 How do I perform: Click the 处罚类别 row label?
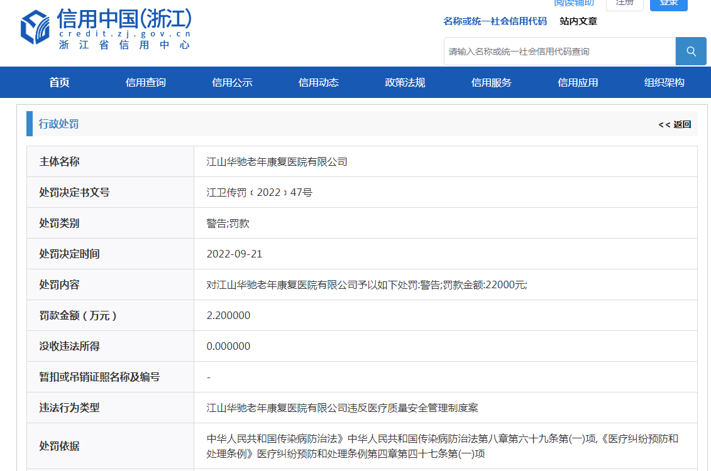point(59,224)
